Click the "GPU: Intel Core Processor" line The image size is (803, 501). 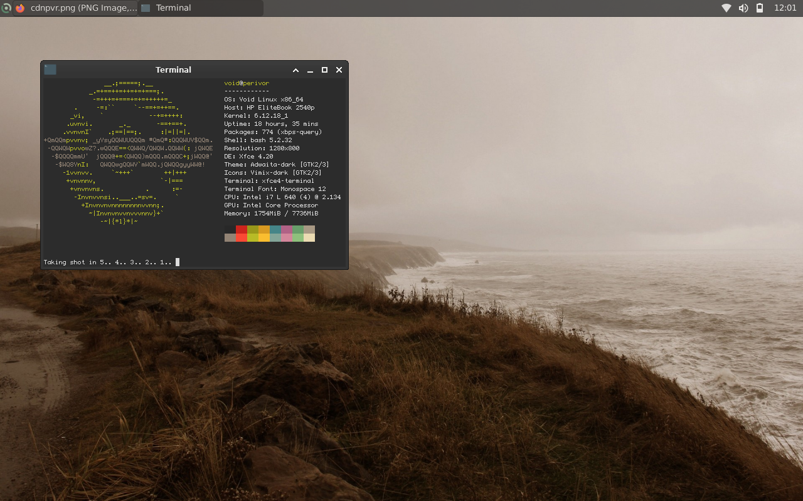[271, 205]
